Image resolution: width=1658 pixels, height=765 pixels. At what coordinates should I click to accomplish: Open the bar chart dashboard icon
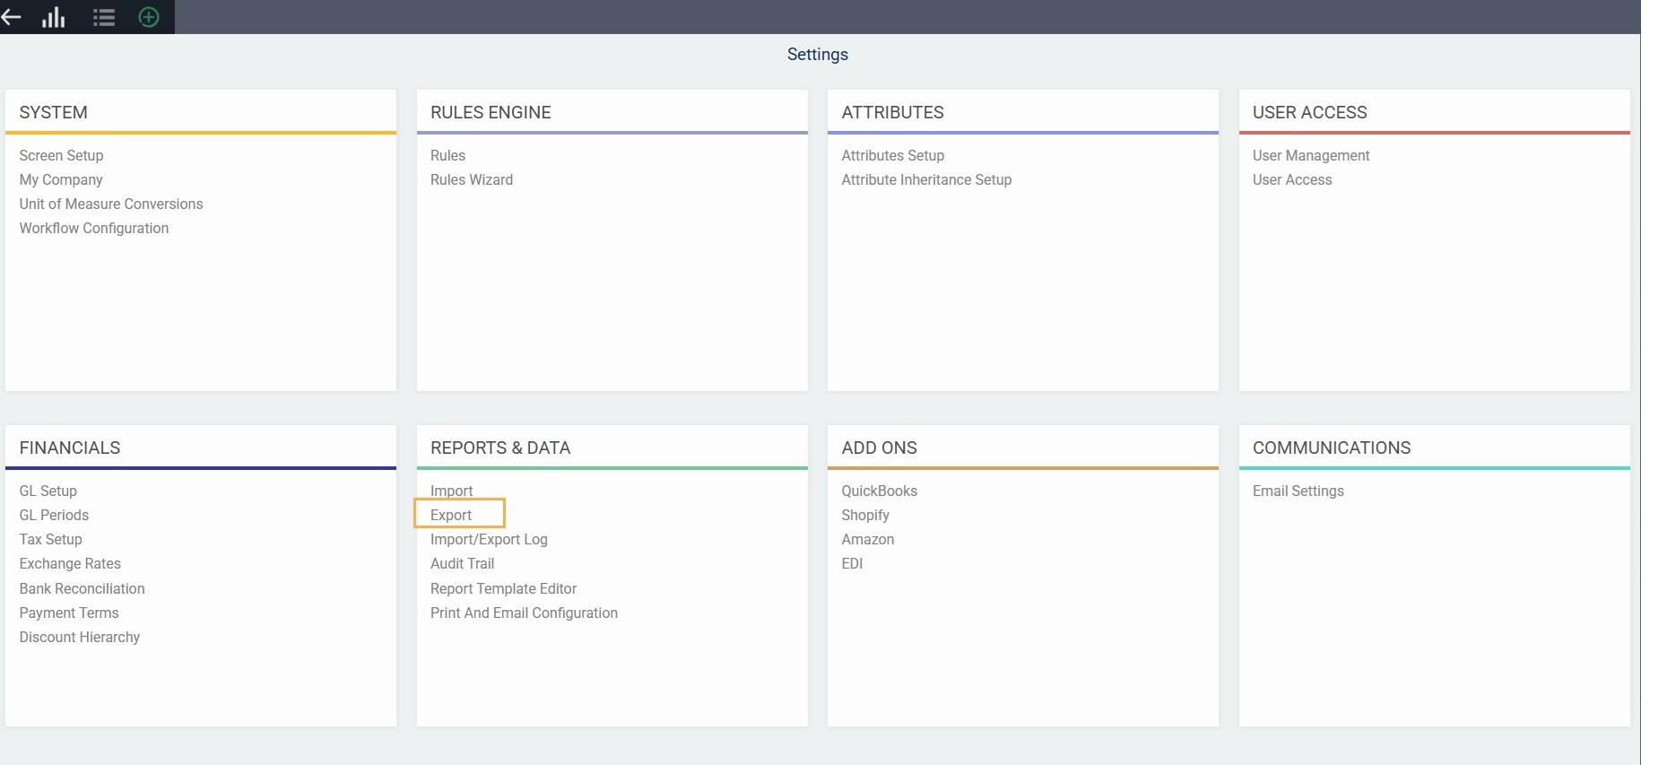[54, 17]
